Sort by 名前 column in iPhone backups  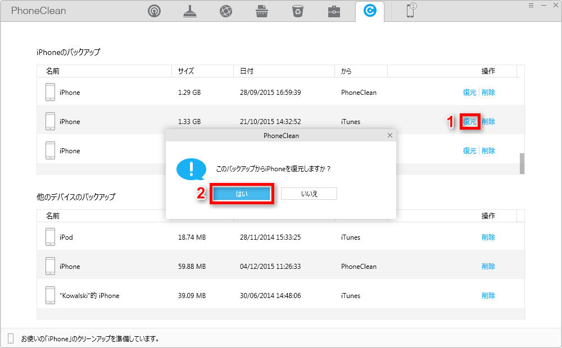[105, 71]
